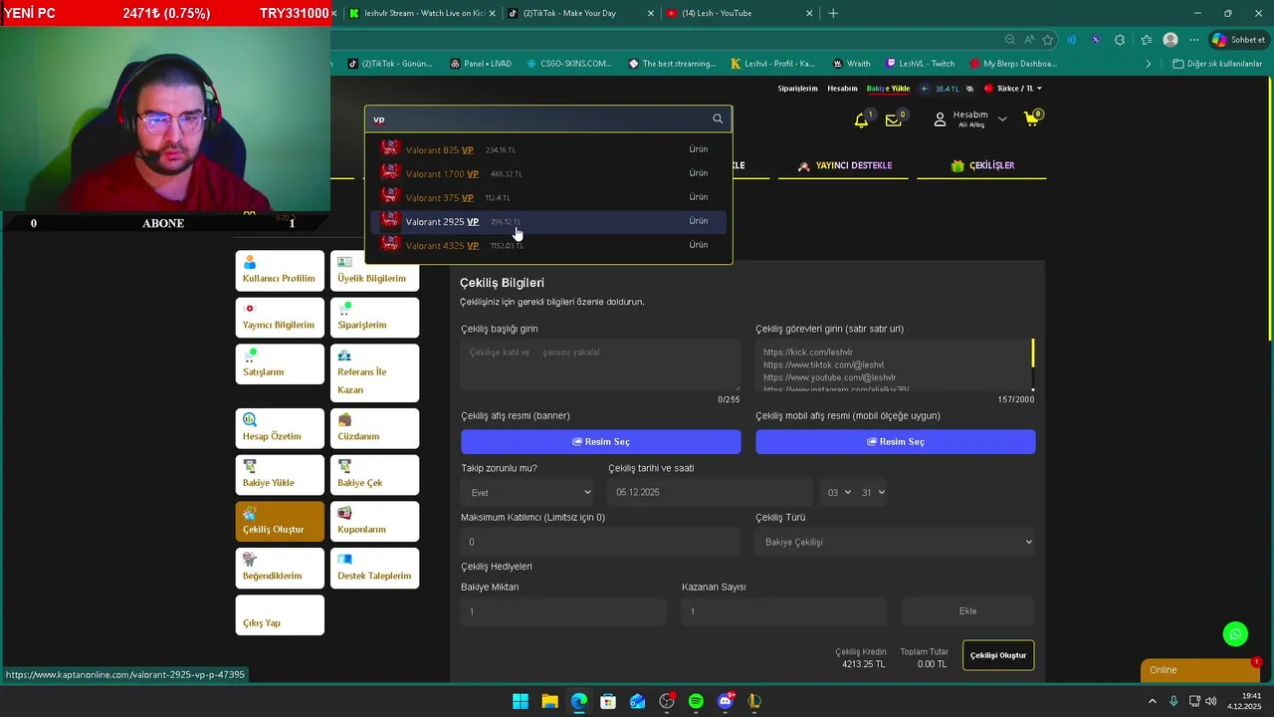Select Valorant 2925 VP search result

(x=548, y=221)
